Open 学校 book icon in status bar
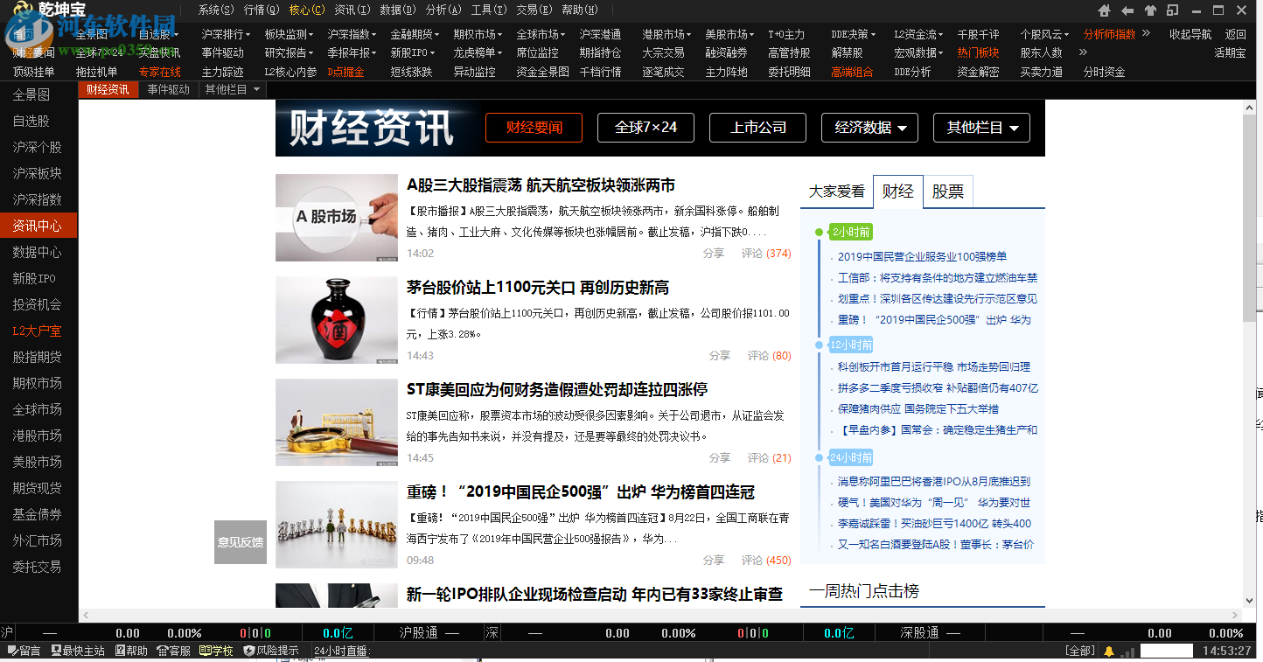 click(x=205, y=652)
